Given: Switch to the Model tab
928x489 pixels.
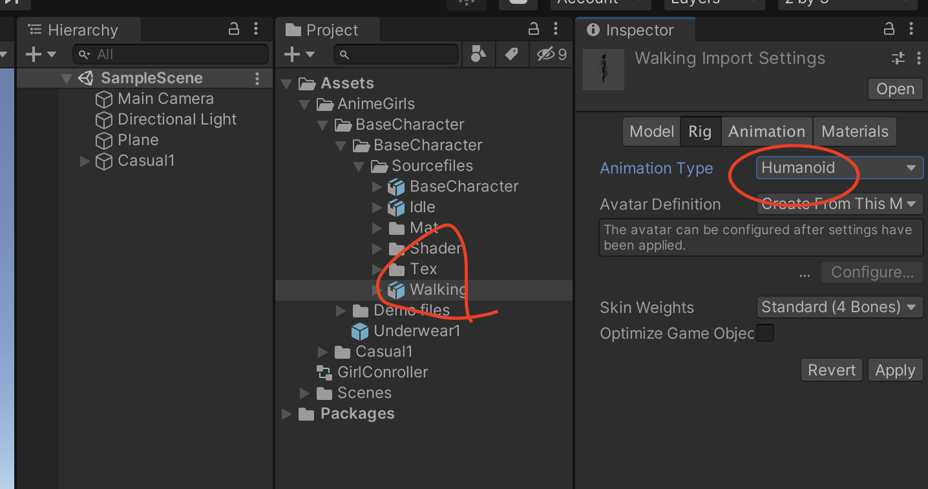Looking at the screenshot, I should (x=652, y=132).
